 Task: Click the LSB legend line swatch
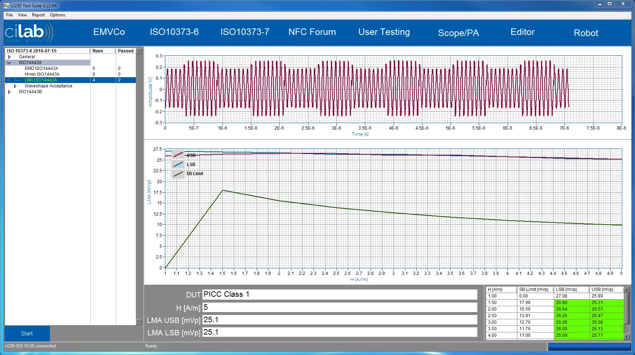(178, 165)
